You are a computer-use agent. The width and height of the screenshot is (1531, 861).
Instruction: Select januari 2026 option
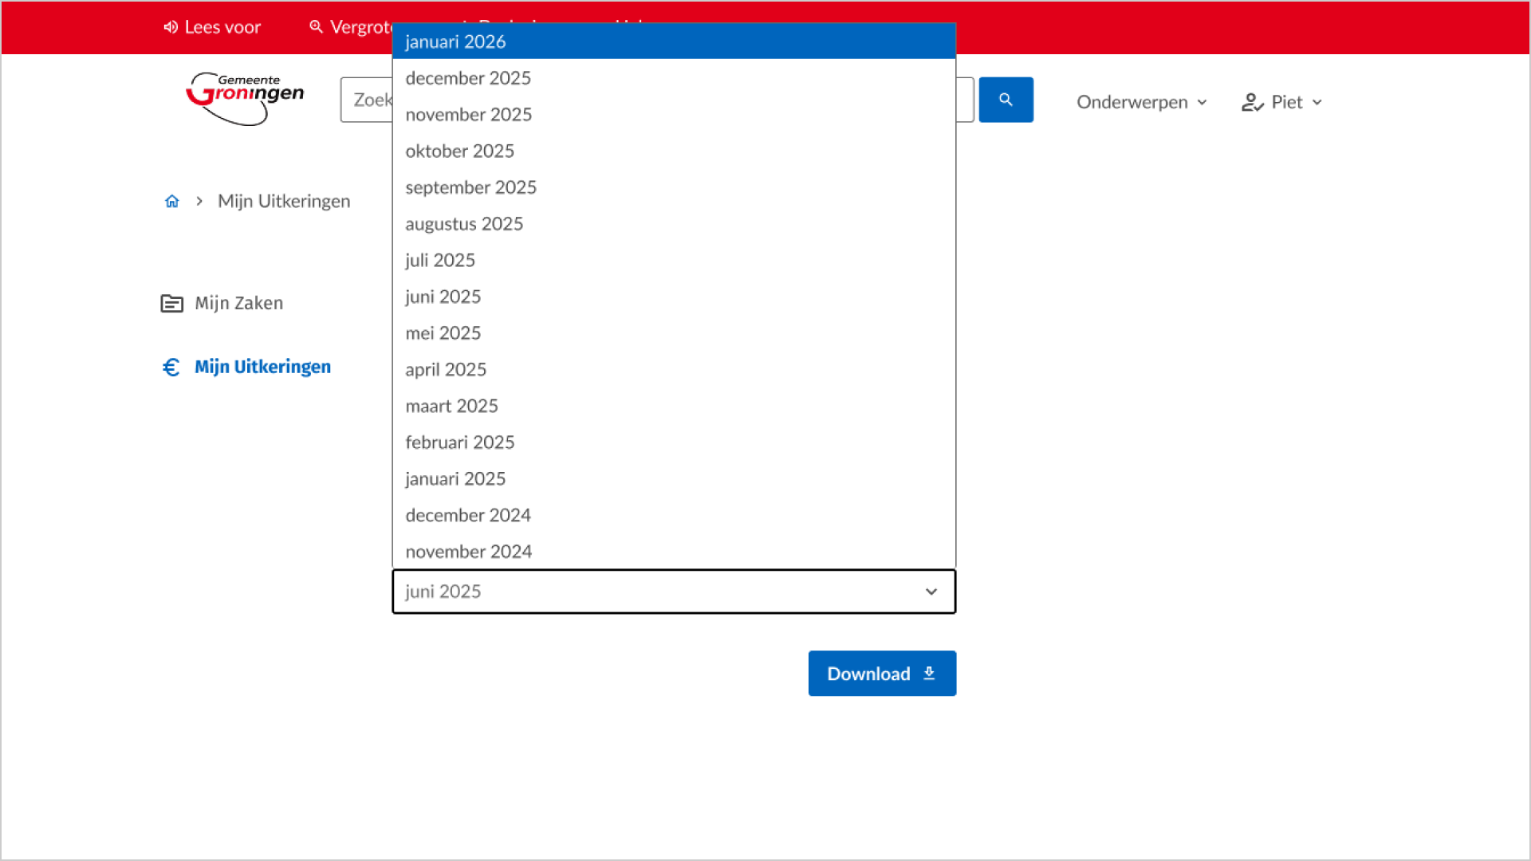coord(674,41)
